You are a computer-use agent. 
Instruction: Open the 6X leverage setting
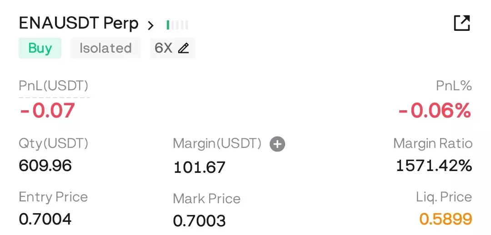(173, 48)
